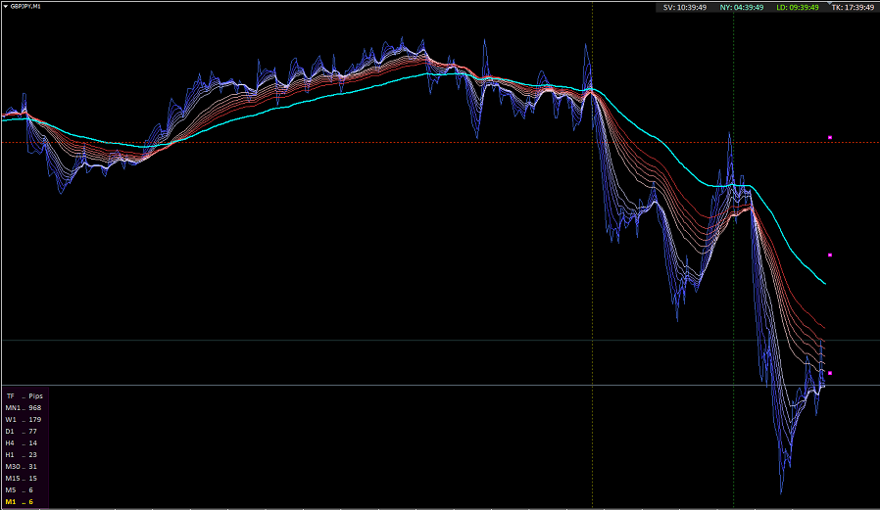Select the W1 row showing 179 pips

(x=24, y=419)
